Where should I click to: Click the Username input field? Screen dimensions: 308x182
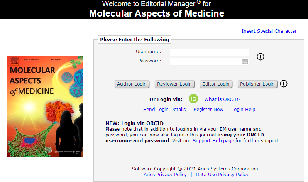point(209,52)
